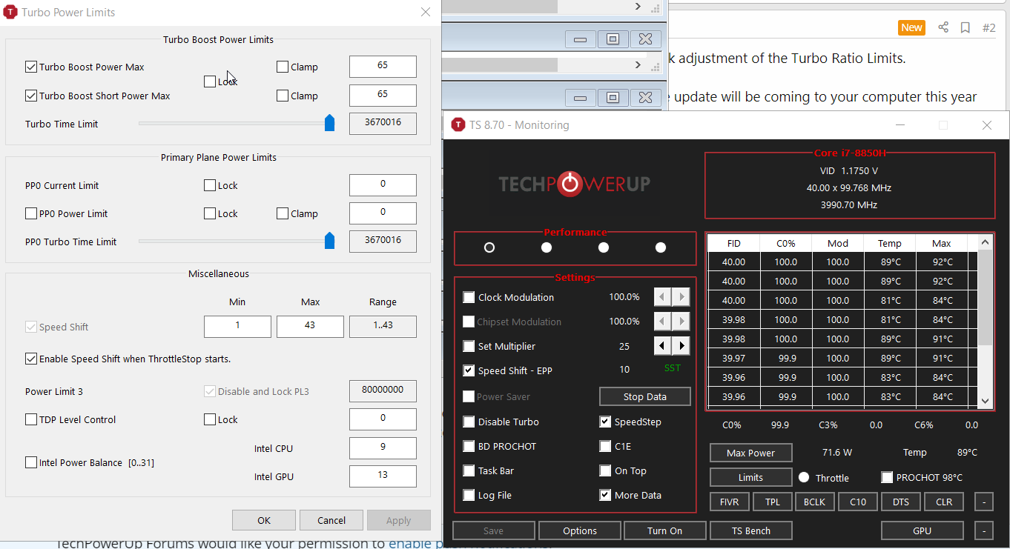Enable Clamp for Turbo Boost Power Max

tap(283, 67)
